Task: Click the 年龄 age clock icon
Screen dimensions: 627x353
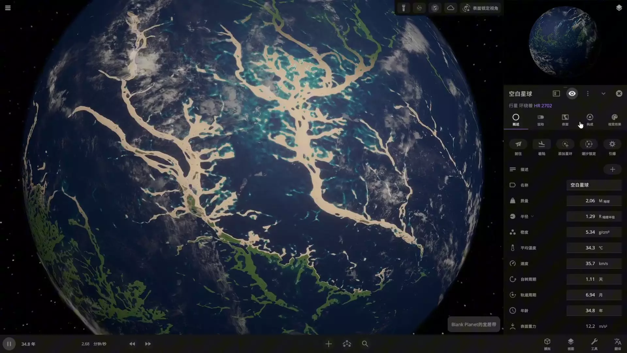Action: pos(513,311)
